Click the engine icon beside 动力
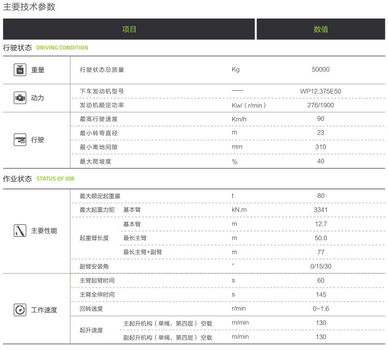388x350 pixels. tap(20, 98)
